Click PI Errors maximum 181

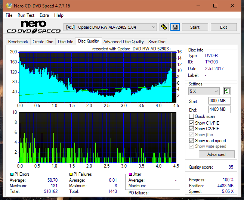click(54, 186)
